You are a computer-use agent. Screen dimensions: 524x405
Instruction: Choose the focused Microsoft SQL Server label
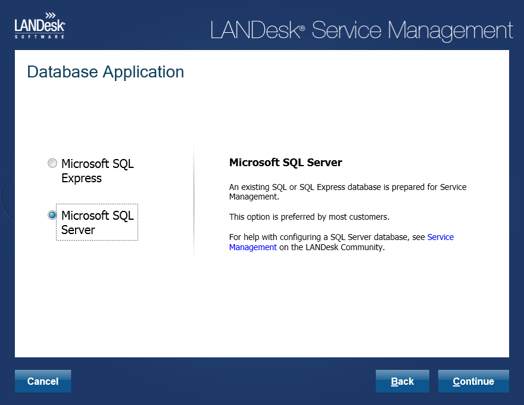[97, 222]
